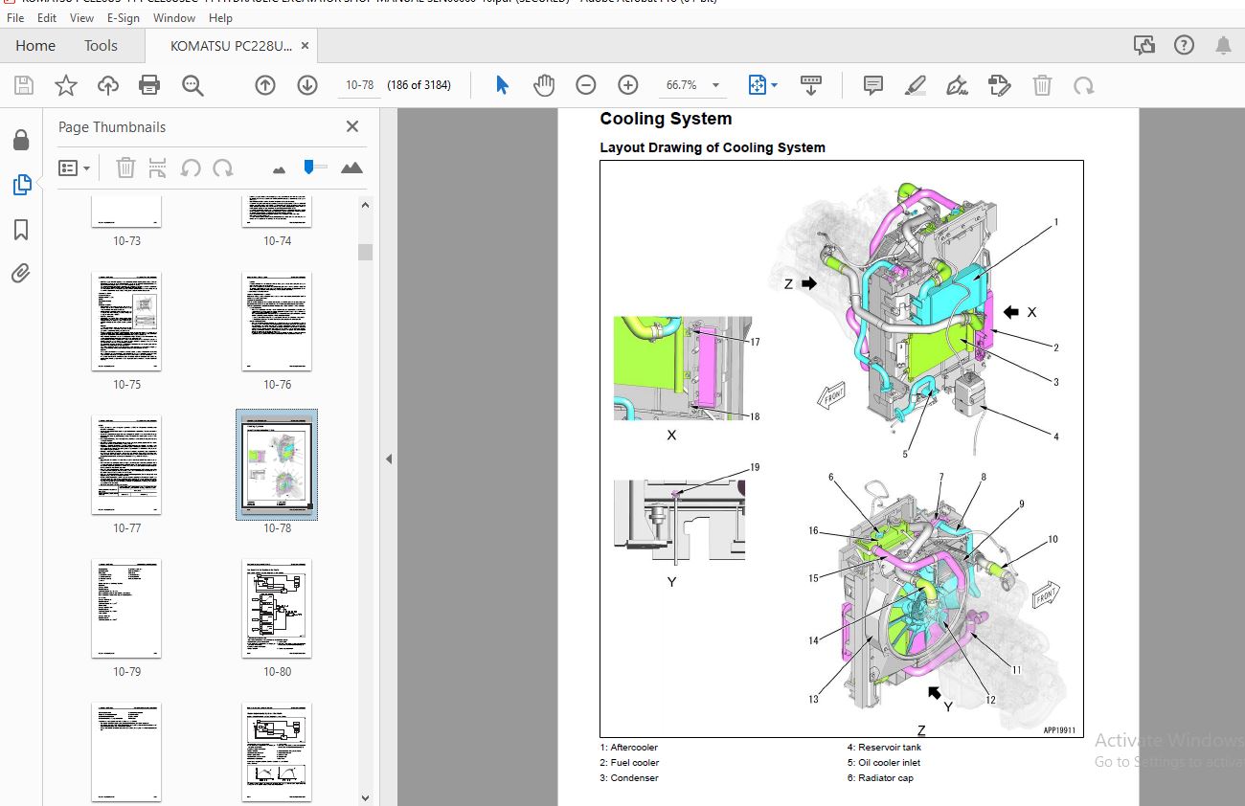
Task: Click the cloud upload icon
Action: pyautogui.click(x=108, y=86)
